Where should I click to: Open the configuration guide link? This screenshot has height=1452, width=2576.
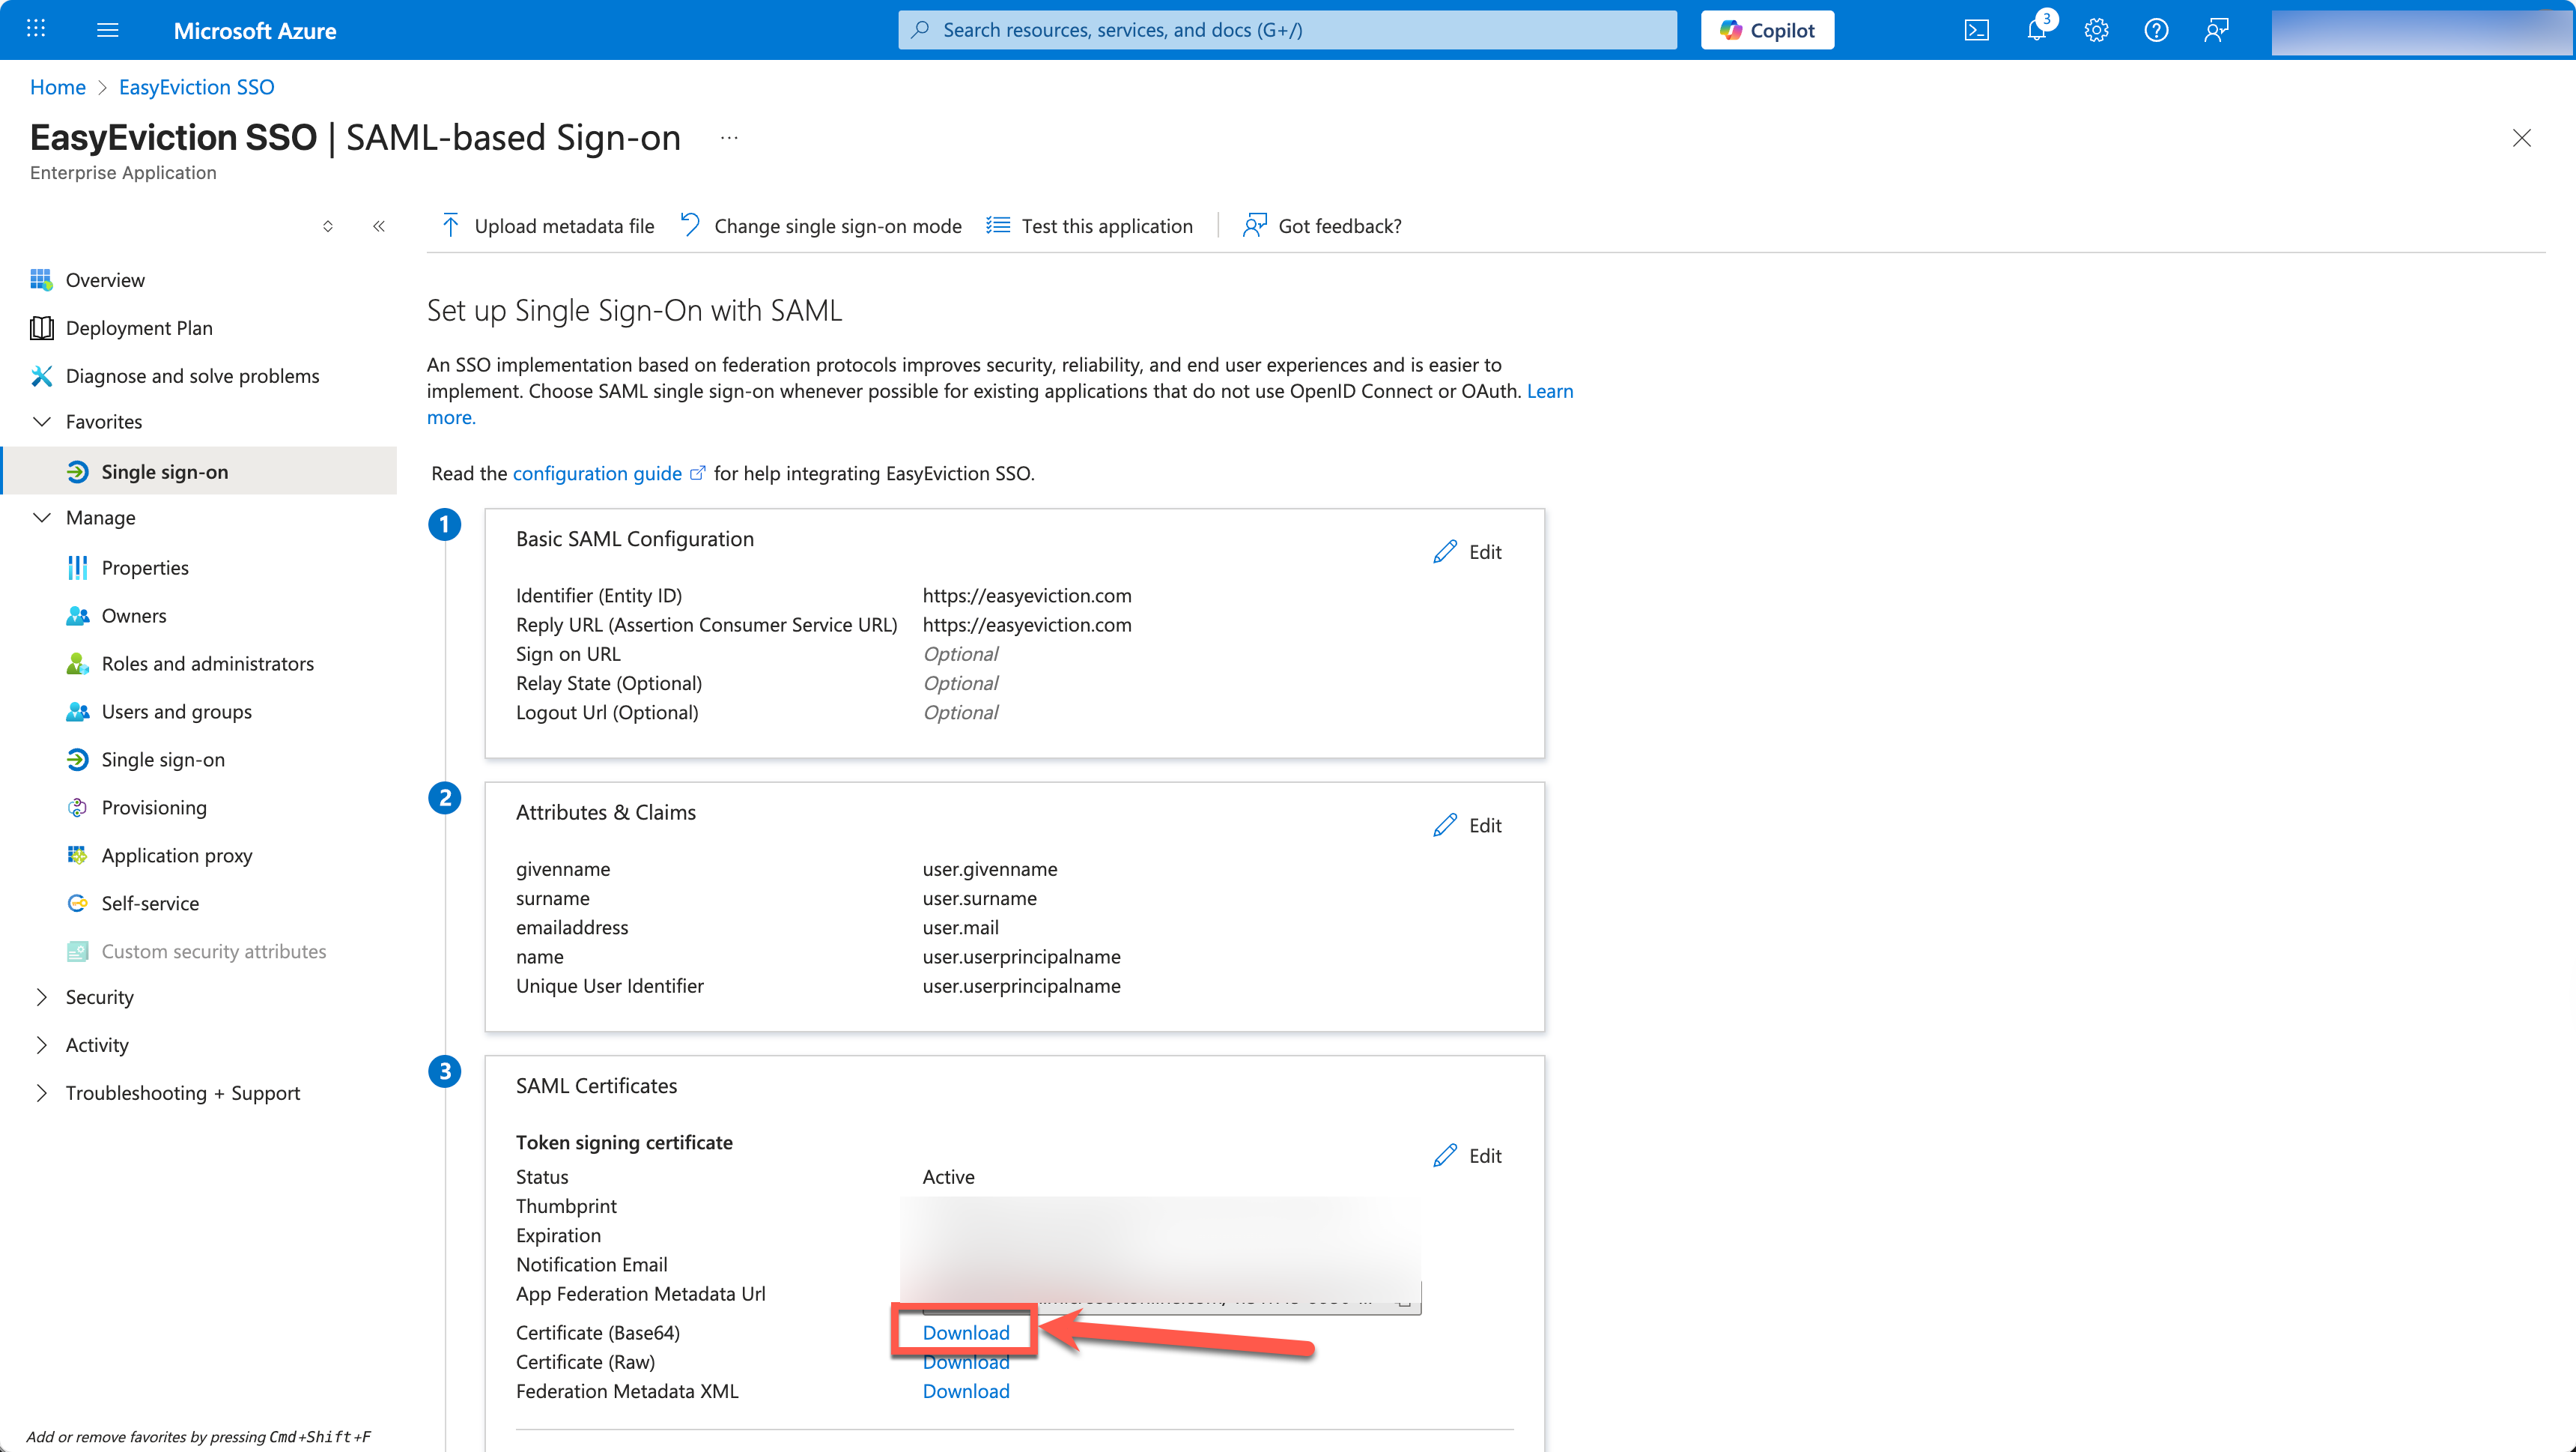tap(597, 474)
